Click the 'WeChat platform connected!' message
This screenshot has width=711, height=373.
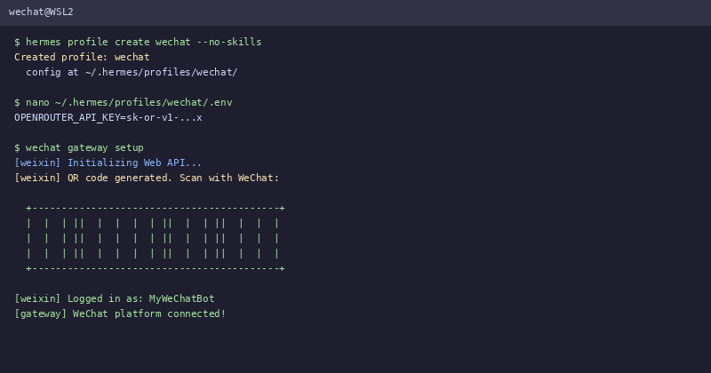149,313
